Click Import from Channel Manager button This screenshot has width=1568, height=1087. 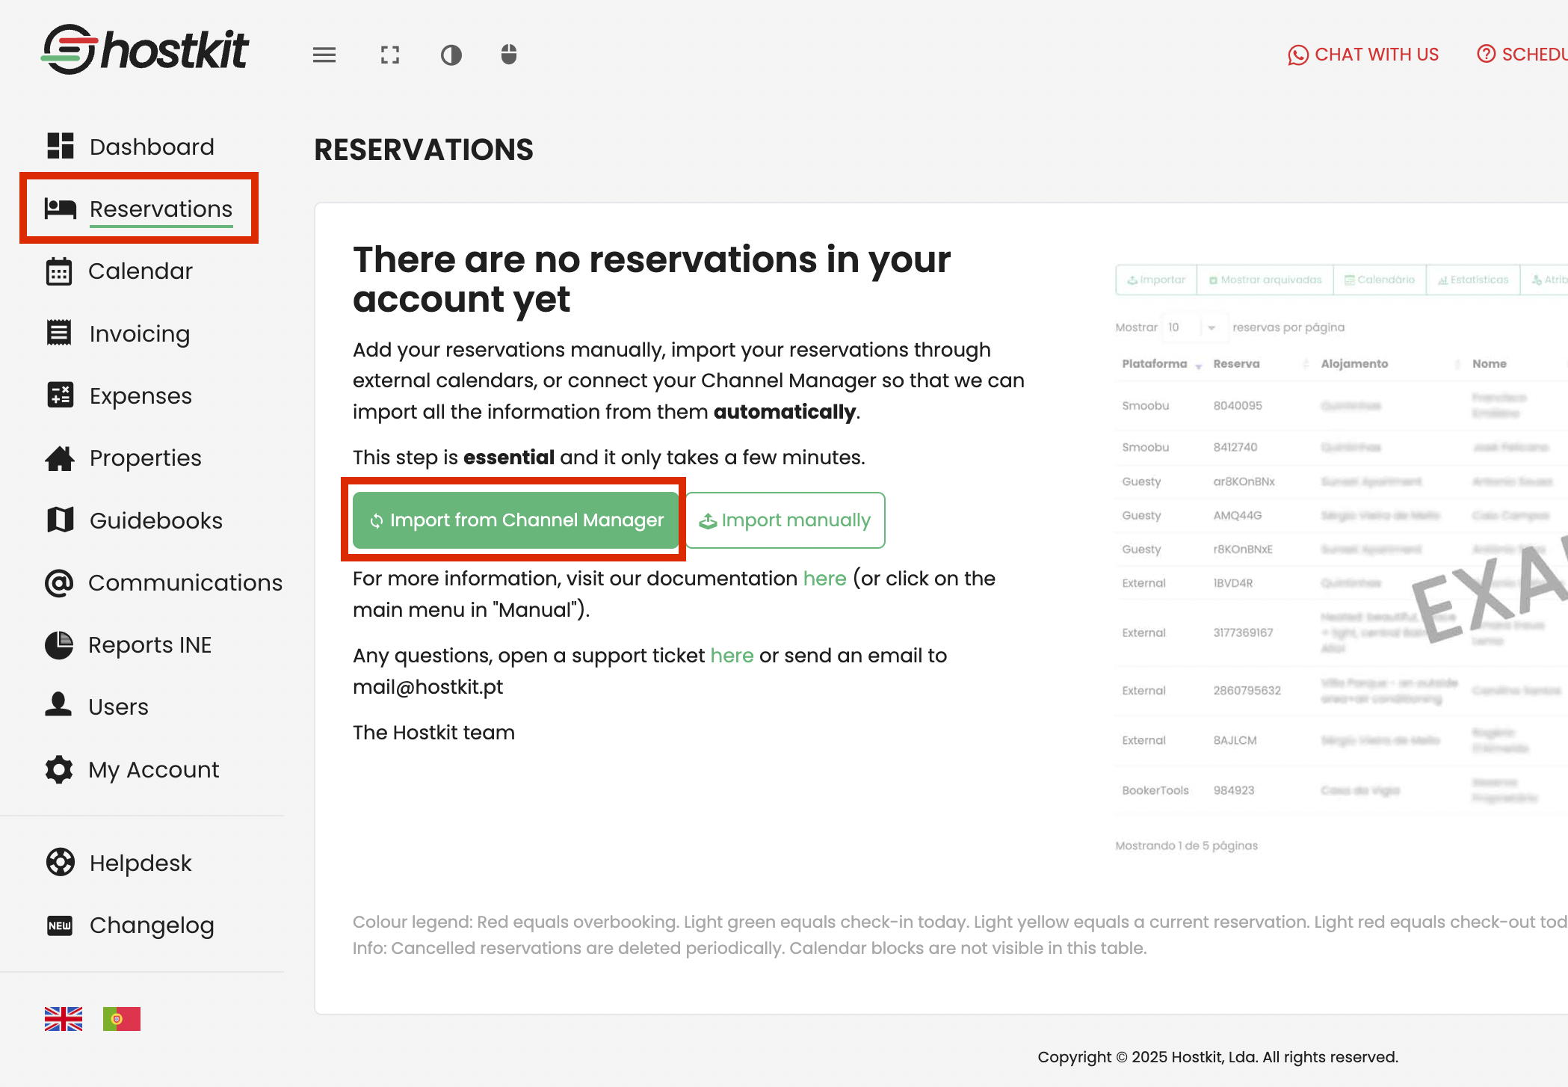click(516, 520)
